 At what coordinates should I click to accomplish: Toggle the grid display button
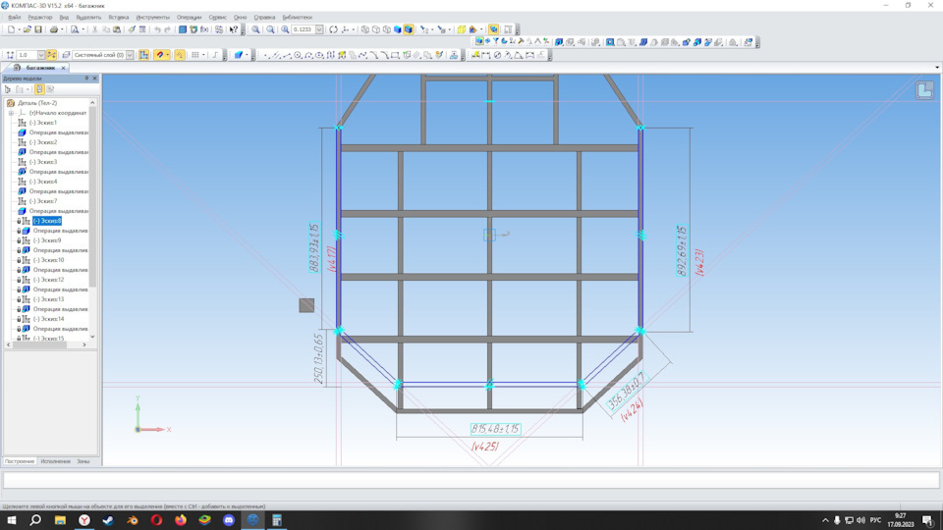tap(195, 55)
